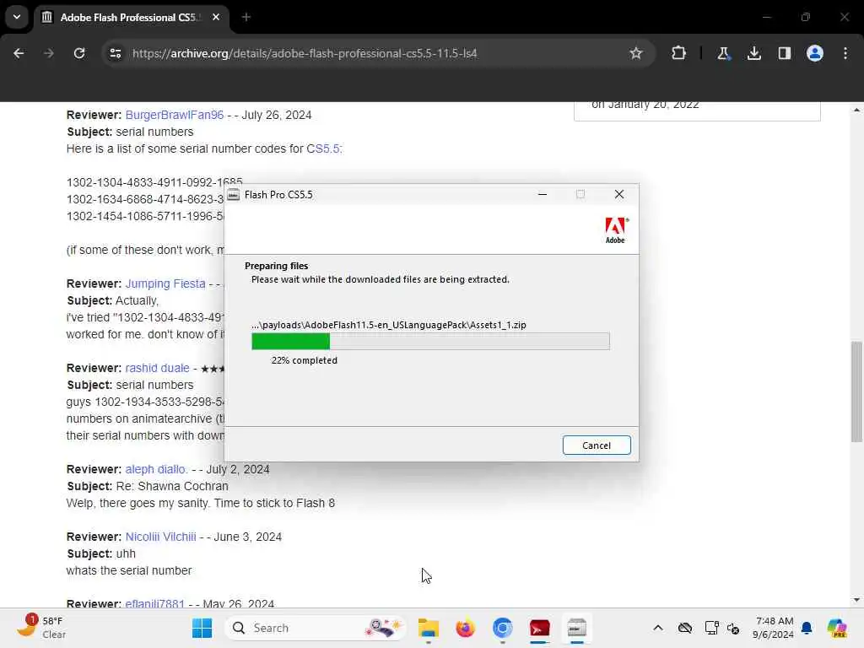Viewport: 864px width, 648px height.
Task: Click the 'Preparing files' heading
Action: coord(276,266)
